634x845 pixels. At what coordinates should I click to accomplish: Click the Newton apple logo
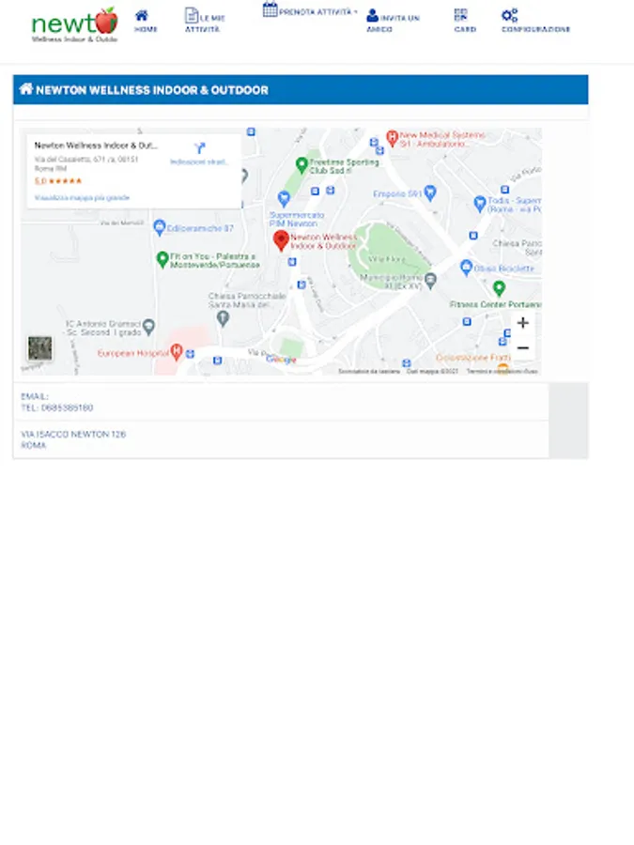pos(74,24)
